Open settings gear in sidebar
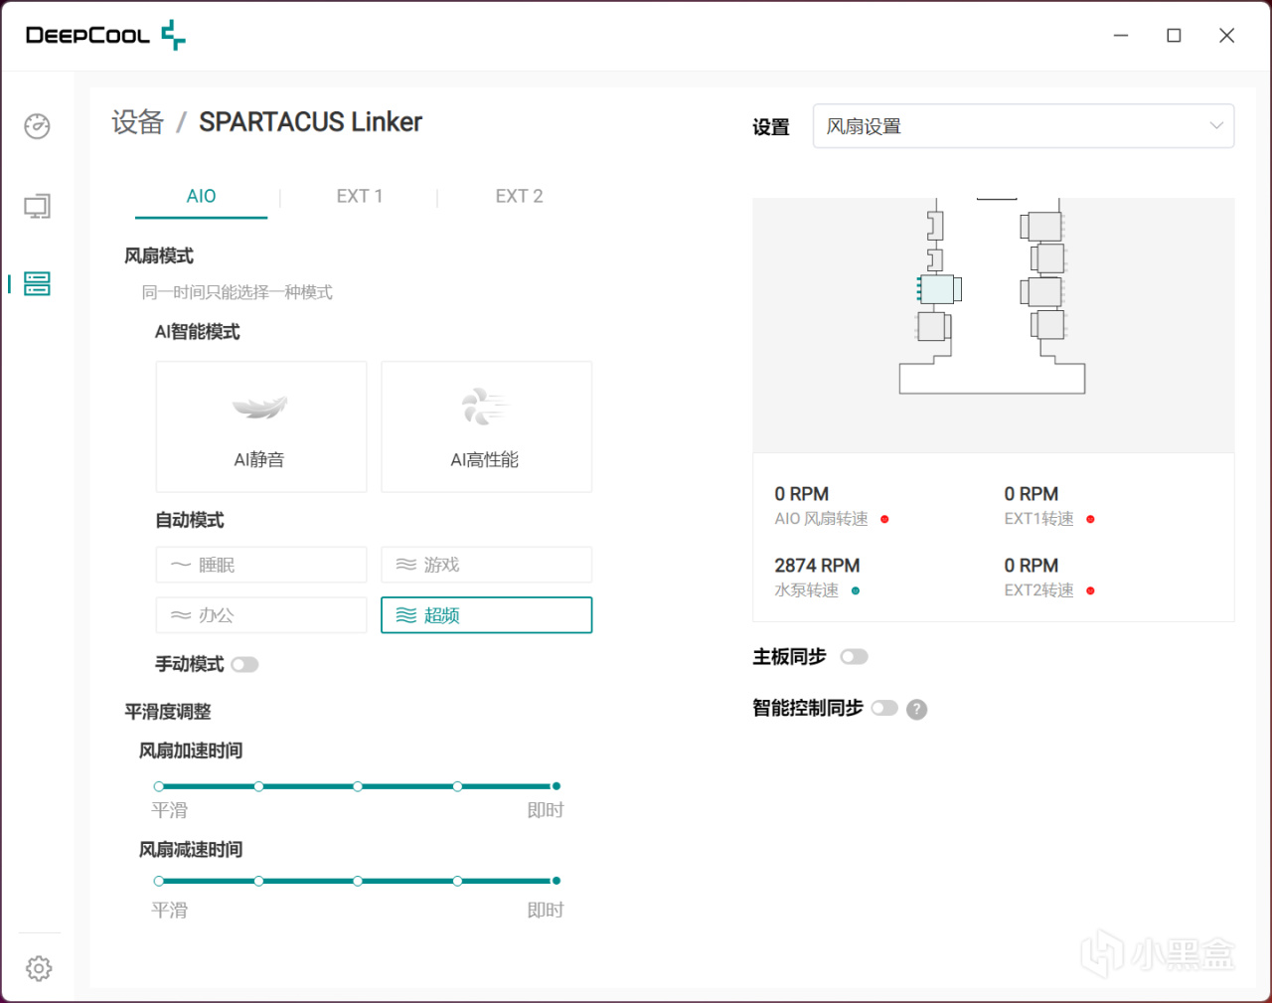The image size is (1272, 1003). 39,968
